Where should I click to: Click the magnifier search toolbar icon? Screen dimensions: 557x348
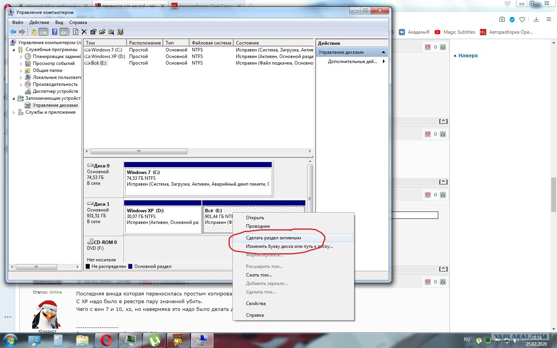click(111, 32)
